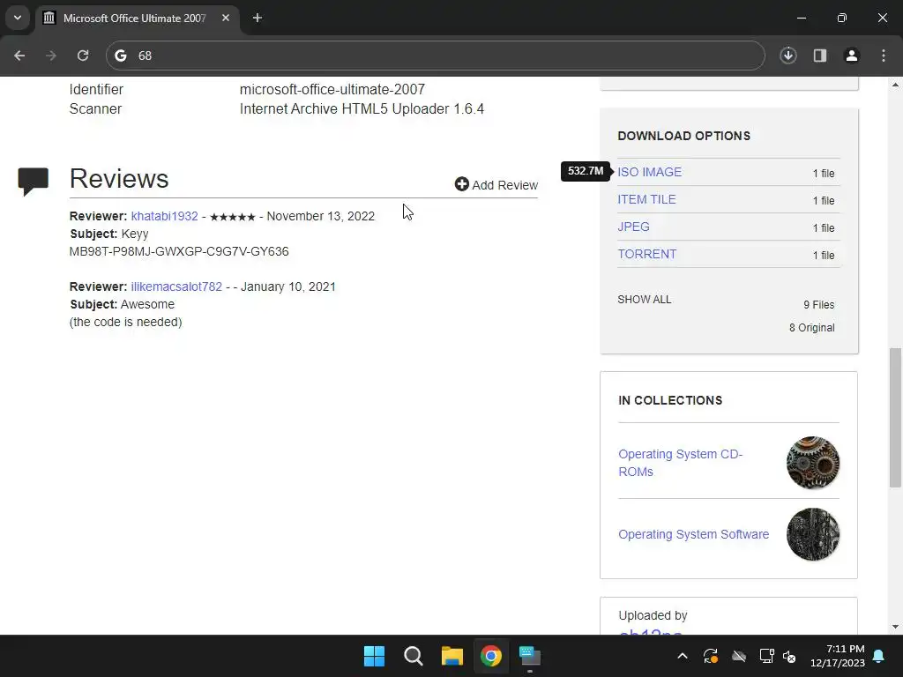The width and height of the screenshot is (903, 677).
Task: Click the scrollbar up arrow
Action: click(x=896, y=85)
